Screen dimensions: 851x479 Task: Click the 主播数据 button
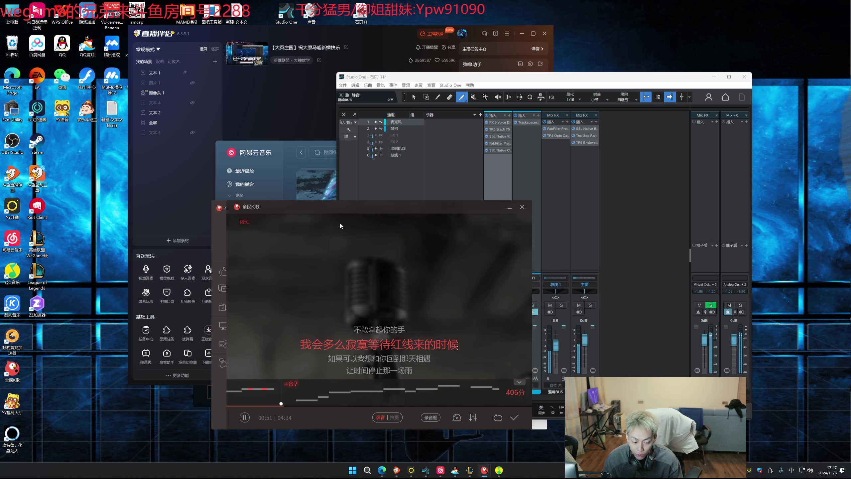click(x=432, y=34)
